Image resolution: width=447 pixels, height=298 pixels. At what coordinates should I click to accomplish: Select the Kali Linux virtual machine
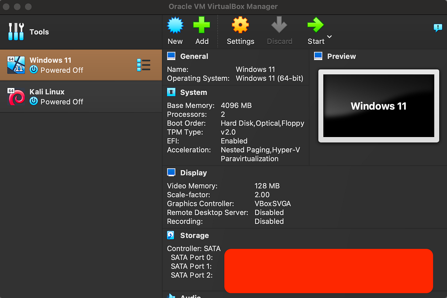56,96
